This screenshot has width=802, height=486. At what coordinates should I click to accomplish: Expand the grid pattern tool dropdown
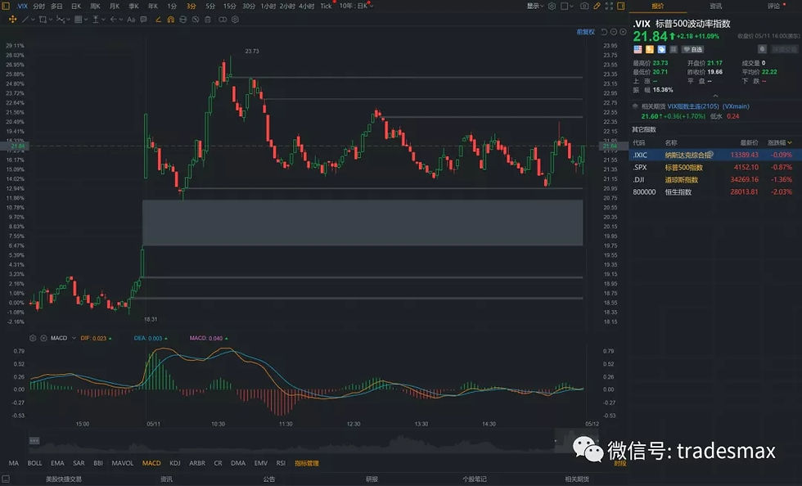click(86, 20)
